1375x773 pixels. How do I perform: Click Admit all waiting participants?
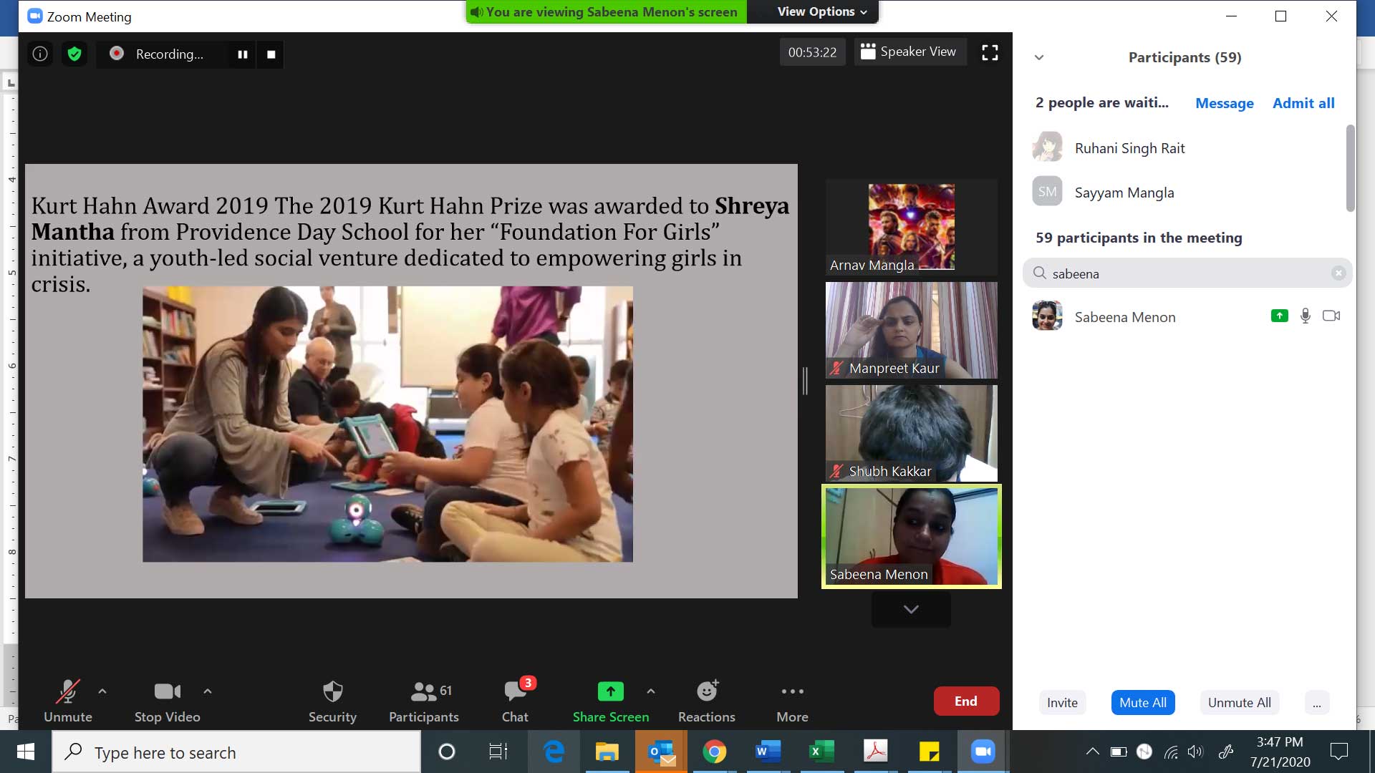click(1303, 103)
